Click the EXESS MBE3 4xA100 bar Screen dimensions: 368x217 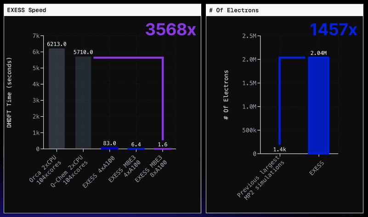136,149
